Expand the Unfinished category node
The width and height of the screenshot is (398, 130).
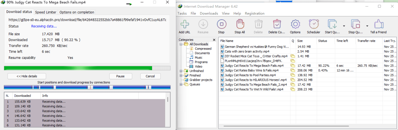(x=181, y=71)
